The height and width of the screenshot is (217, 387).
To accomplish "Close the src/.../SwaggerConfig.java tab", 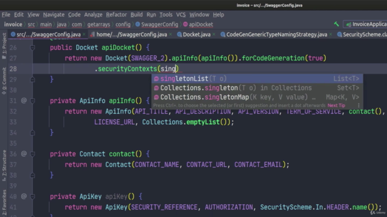I will point(84,34).
